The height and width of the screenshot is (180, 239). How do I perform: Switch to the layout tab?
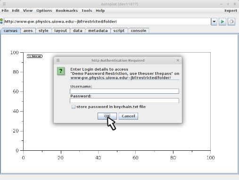coord(61,31)
